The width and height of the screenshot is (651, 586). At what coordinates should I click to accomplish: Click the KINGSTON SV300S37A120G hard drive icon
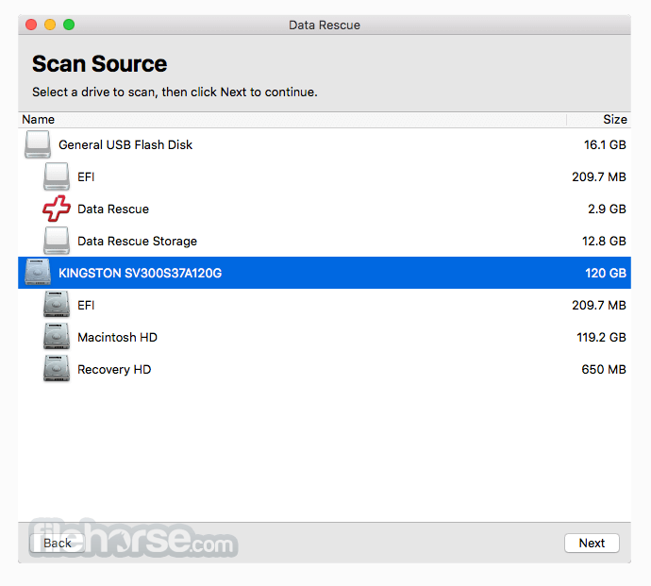pyautogui.click(x=38, y=273)
